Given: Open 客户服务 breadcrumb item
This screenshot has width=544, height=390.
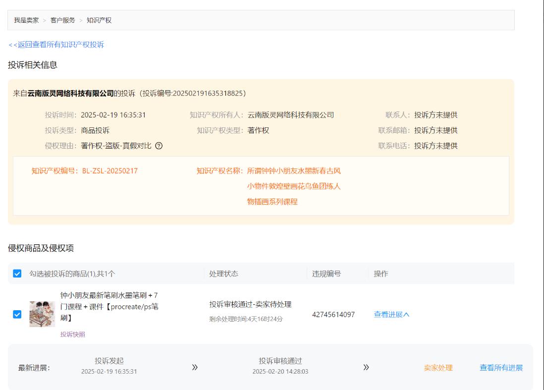Looking at the screenshot, I should (63, 20).
